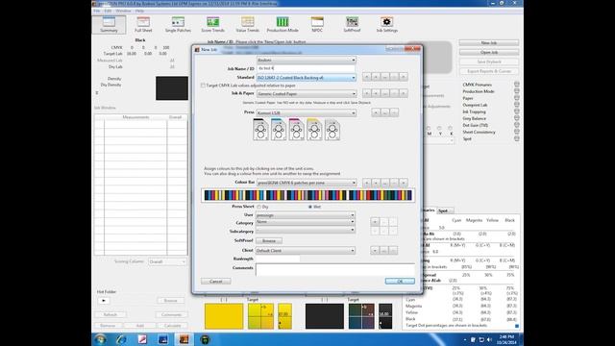Select the Dry press sheet option
Image resolution: width=615 pixels, height=346 pixels.
point(259,207)
